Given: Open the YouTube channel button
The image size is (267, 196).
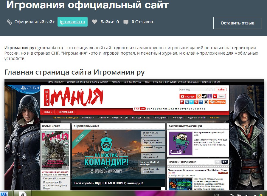Looking at the screenshot, I should coord(188,96).
